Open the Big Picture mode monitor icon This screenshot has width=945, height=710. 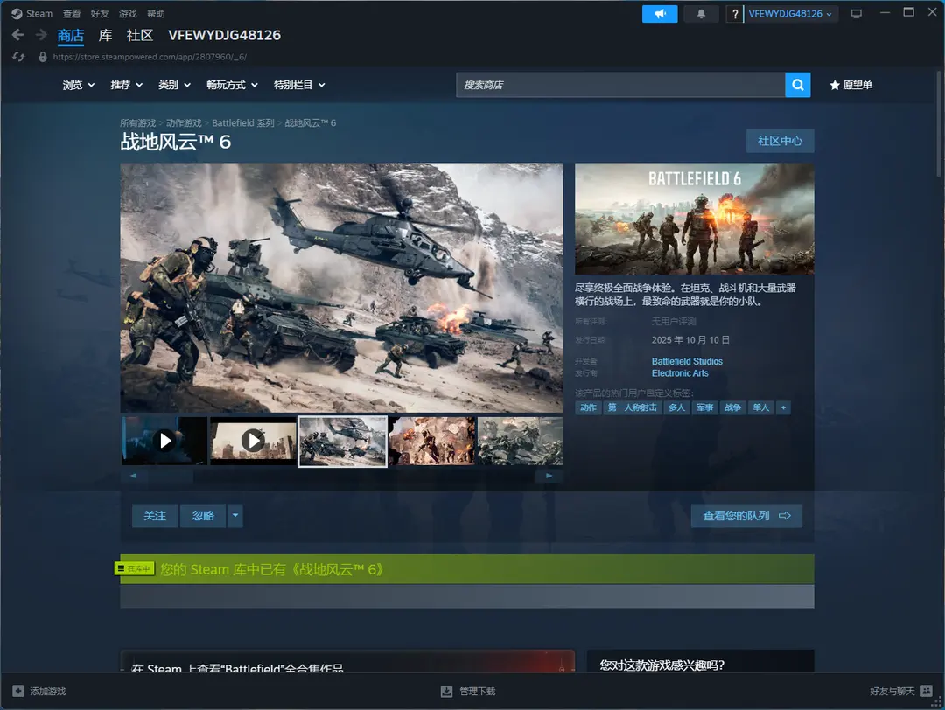point(856,14)
